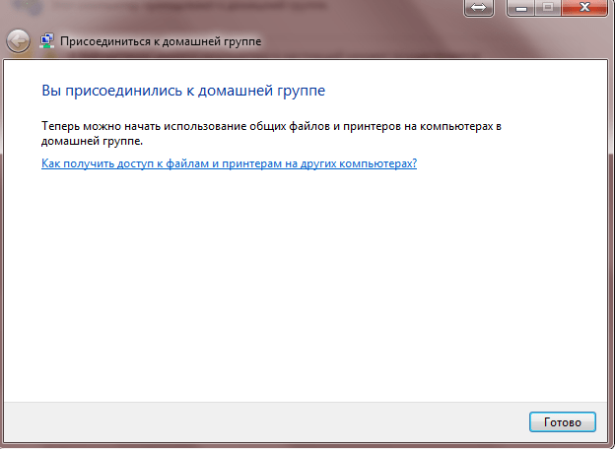Minimize the HomeGroup wizard window
615x449 pixels.
(x=522, y=7)
